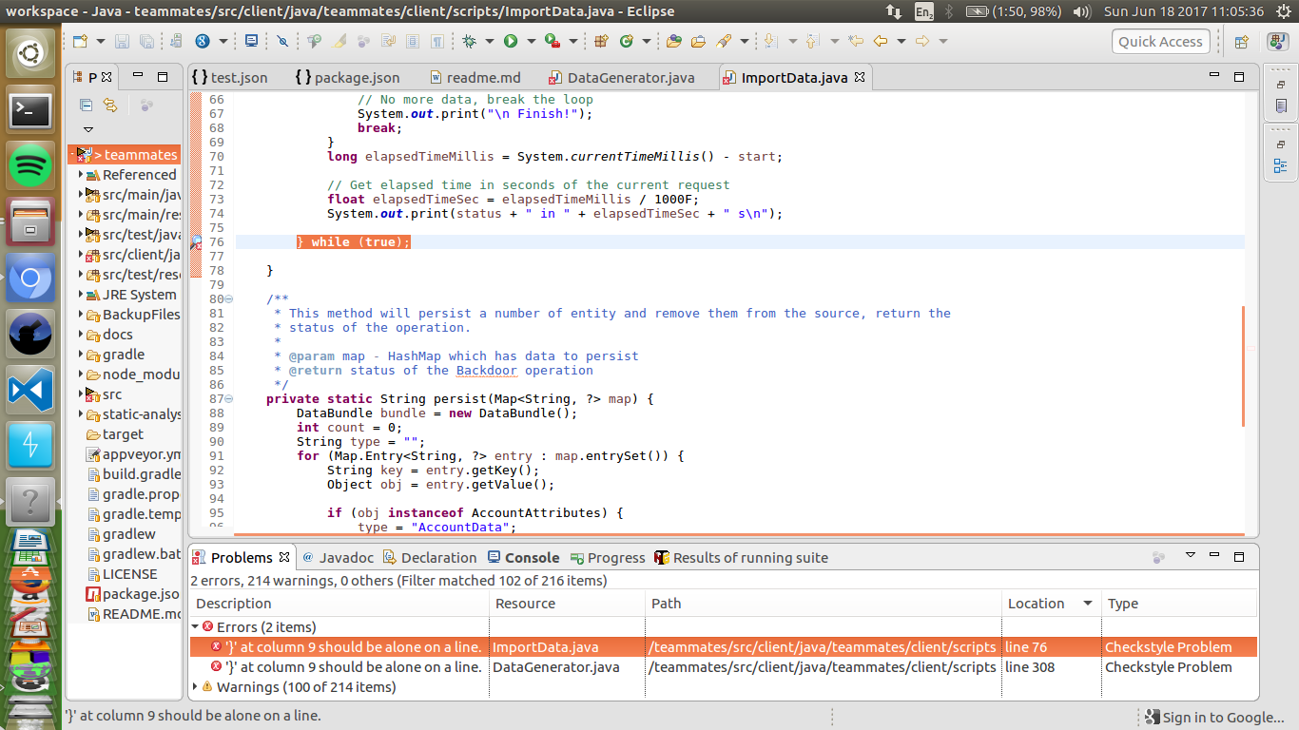Expand the docs folder in tree
The image size is (1299, 730).
pos(81,335)
